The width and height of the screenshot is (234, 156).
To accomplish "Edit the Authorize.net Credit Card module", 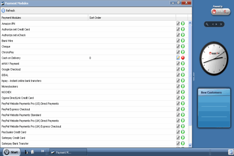I will 178,29.
